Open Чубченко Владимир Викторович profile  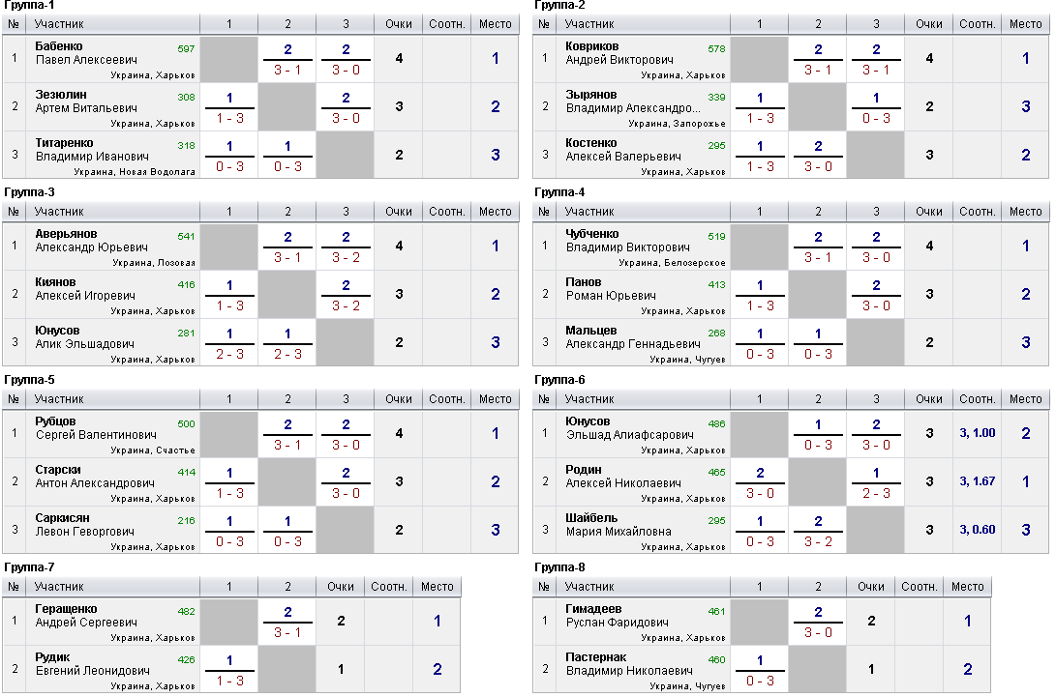click(627, 241)
